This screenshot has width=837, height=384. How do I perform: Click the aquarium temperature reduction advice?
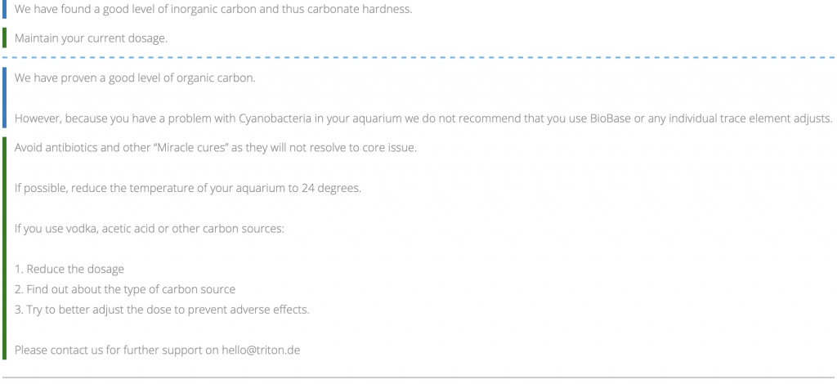187,188
